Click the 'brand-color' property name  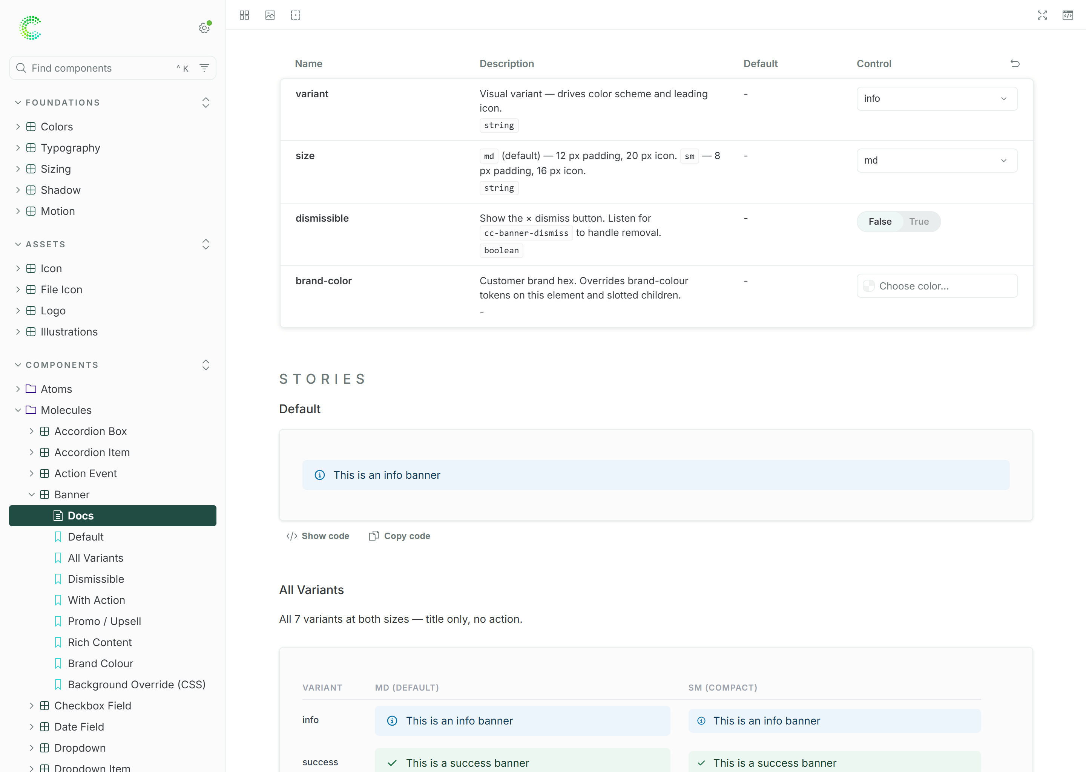point(324,281)
